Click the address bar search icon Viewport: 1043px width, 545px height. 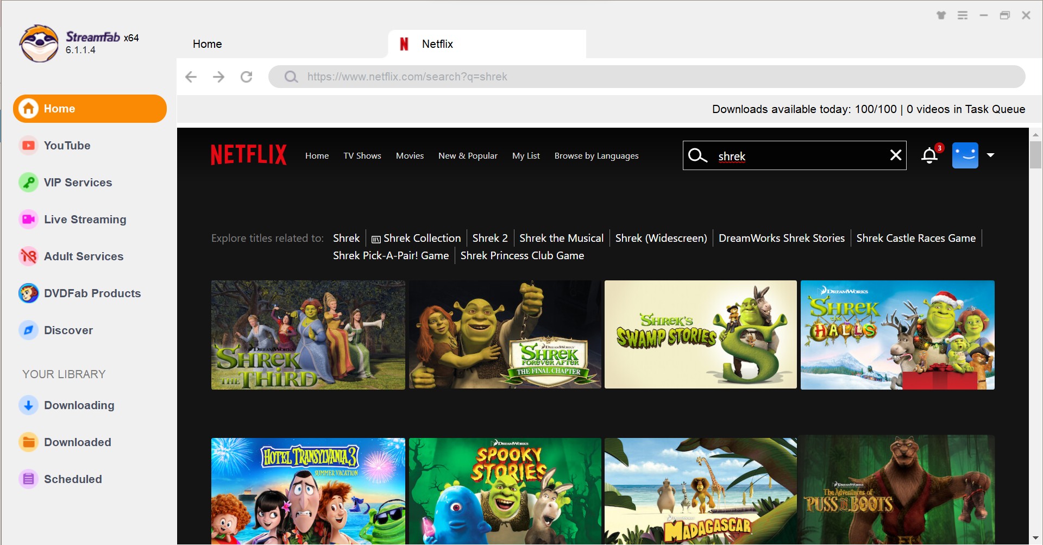[291, 77]
